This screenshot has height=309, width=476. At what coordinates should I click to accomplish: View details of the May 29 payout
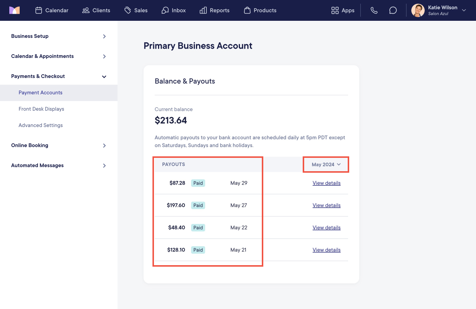(327, 183)
